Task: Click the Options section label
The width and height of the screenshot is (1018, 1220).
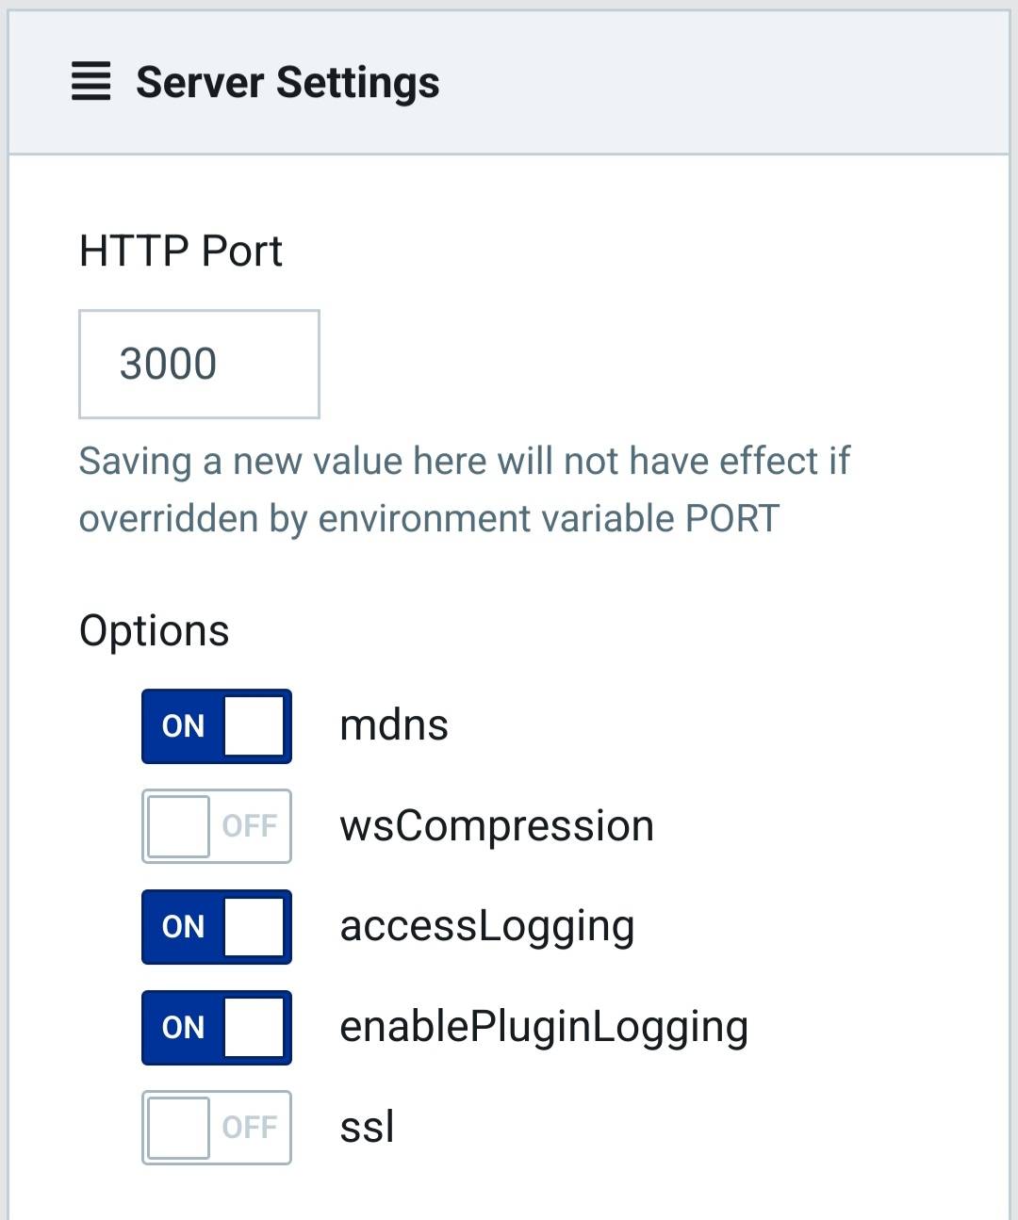Action: (155, 630)
